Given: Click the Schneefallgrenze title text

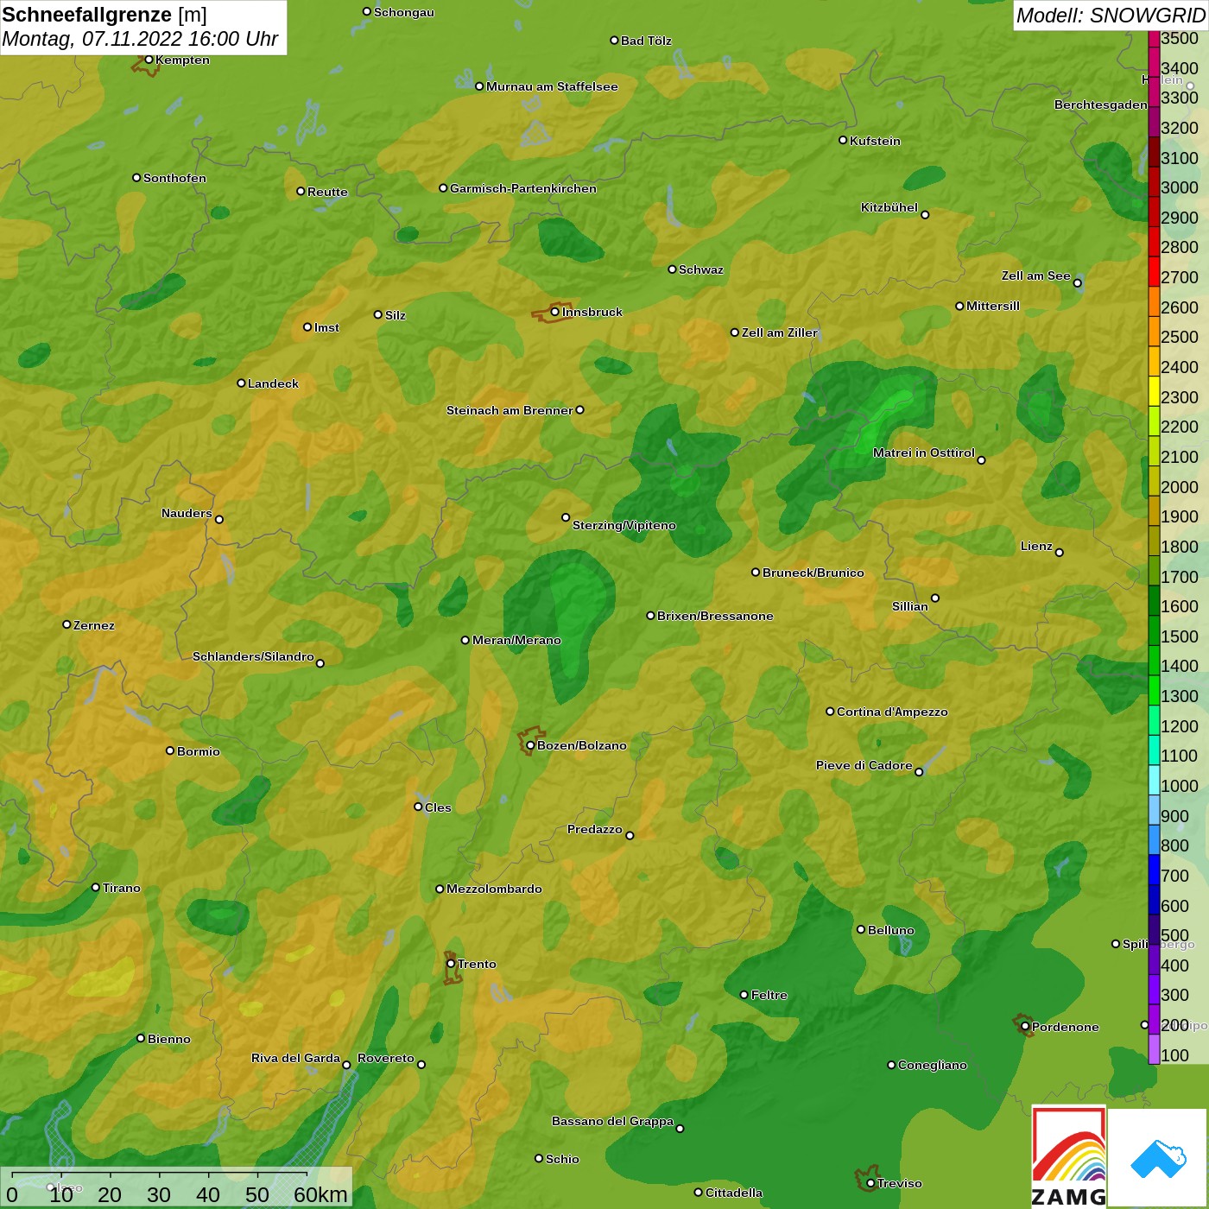Looking at the screenshot, I should pyautogui.click(x=87, y=15).
